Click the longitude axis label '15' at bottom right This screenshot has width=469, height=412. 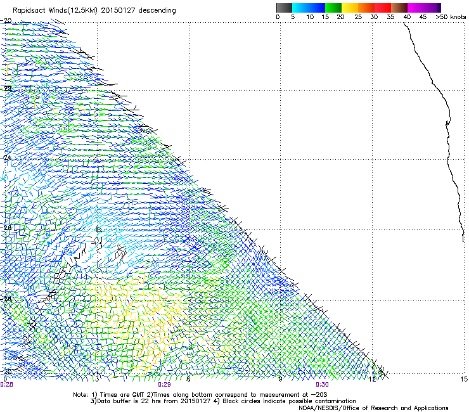(x=464, y=379)
